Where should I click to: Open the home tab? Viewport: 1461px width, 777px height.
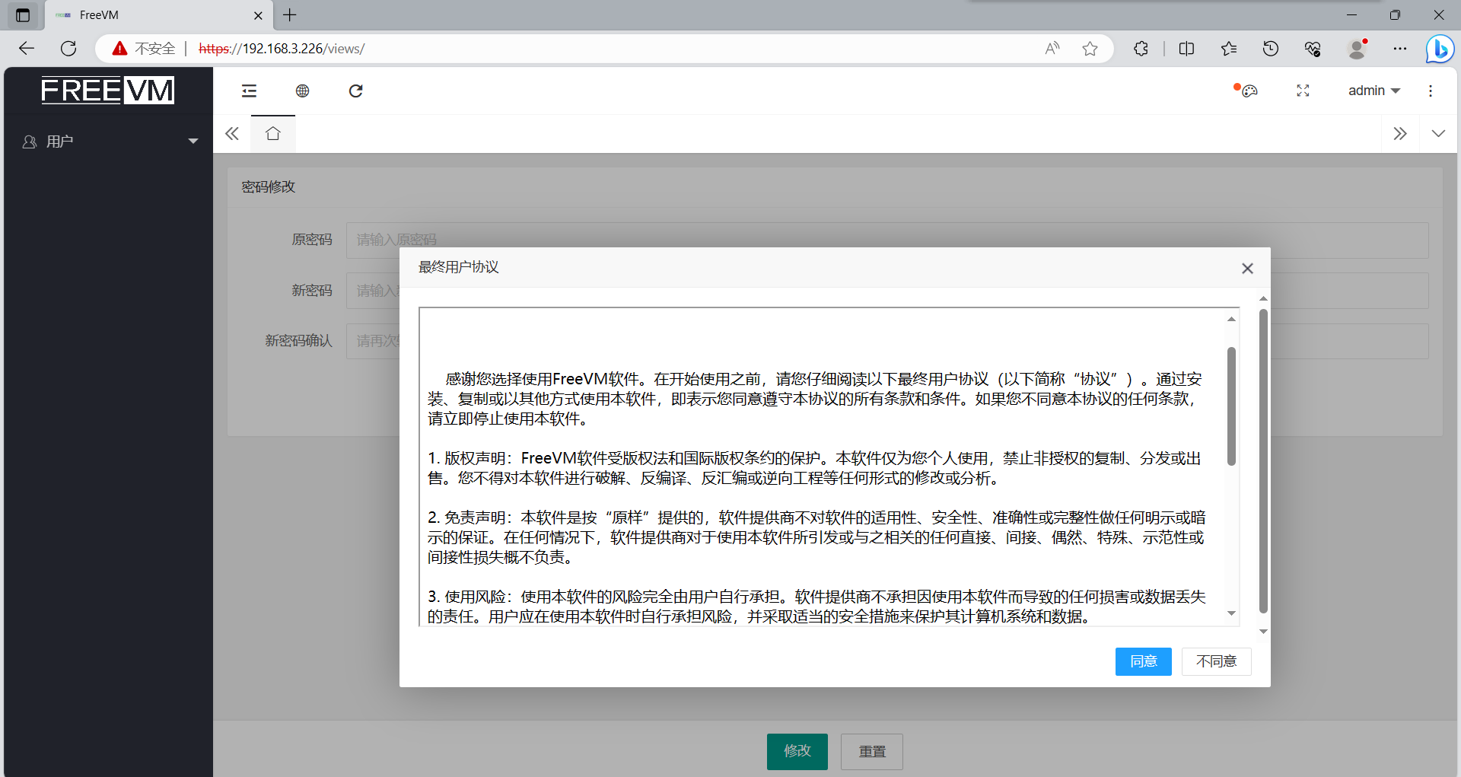[x=273, y=134]
